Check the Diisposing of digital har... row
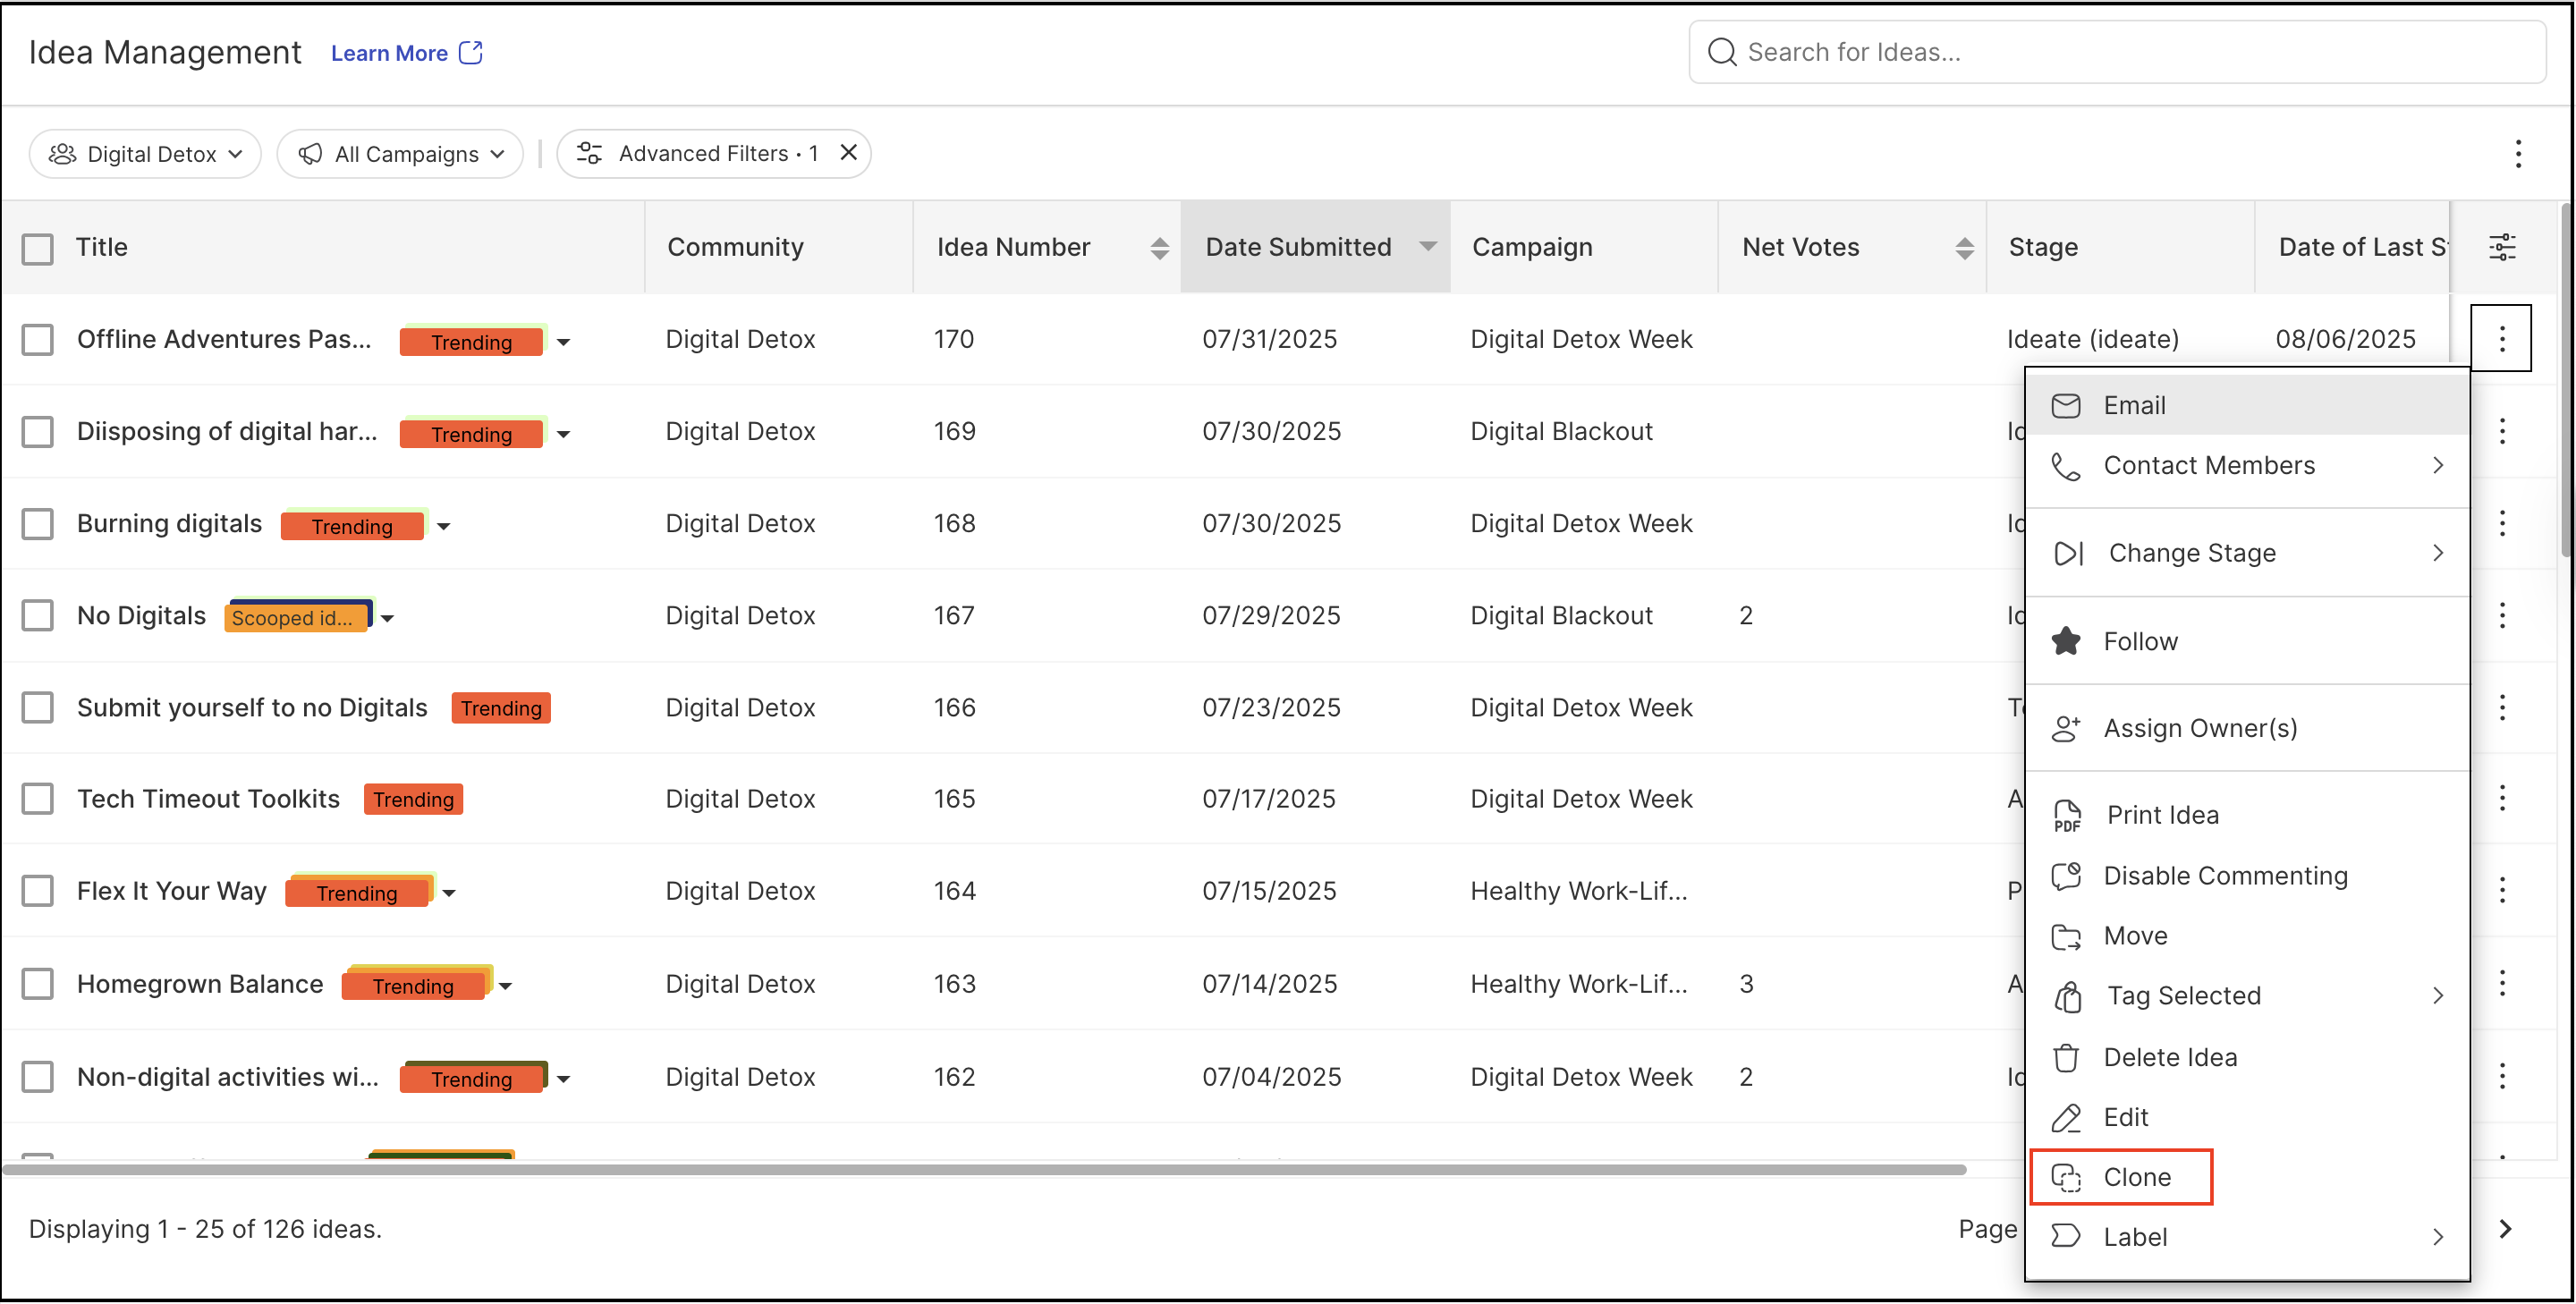 (x=37, y=432)
